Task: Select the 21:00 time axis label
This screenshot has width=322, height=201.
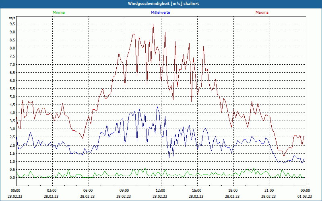Action: click(269, 190)
